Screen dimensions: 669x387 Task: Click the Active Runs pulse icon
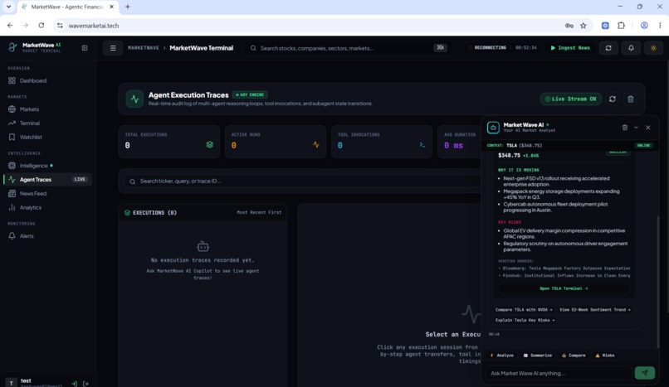(x=316, y=145)
